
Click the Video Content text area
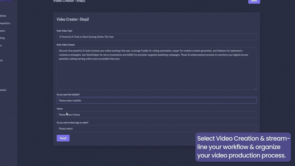click(x=156, y=68)
